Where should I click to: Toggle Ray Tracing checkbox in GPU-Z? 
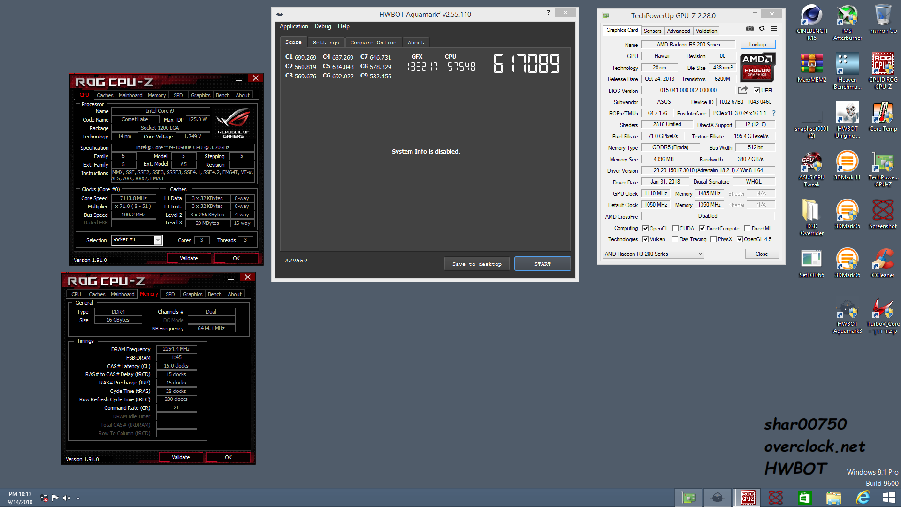(x=675, y=239)
